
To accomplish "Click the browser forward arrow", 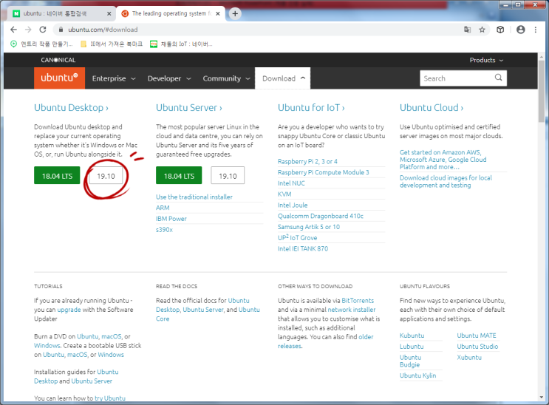I will [28, 30].
